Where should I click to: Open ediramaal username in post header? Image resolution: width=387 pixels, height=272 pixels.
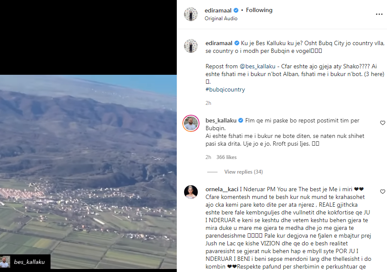tap(219, 10)
